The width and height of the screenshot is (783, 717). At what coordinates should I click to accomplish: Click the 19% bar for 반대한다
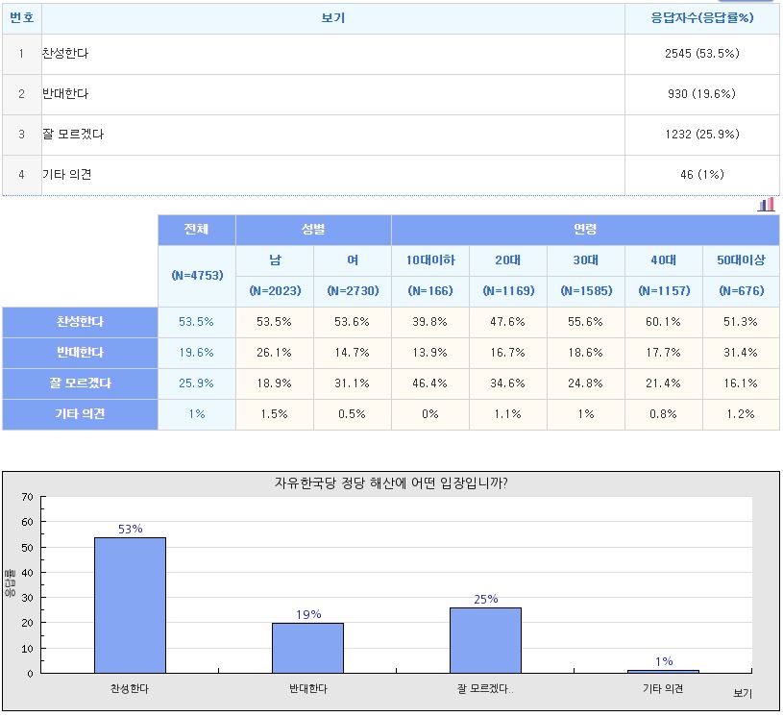[x=308, y=648]
